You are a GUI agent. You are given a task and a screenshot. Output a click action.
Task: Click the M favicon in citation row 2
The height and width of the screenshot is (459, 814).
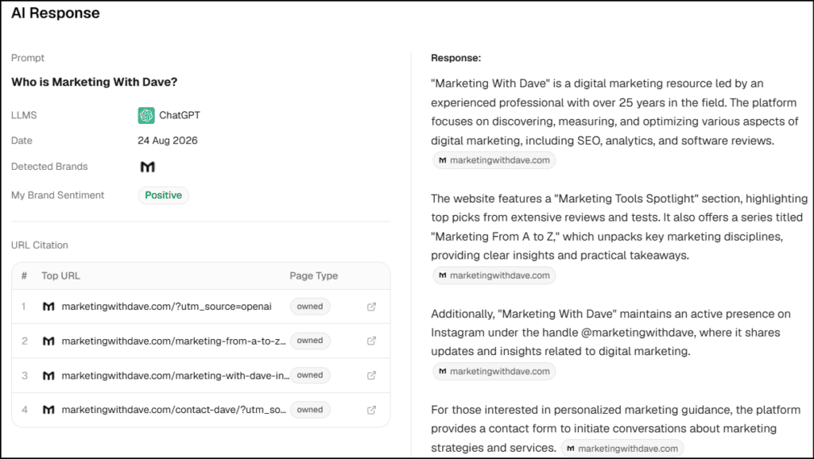click(48, 341)
